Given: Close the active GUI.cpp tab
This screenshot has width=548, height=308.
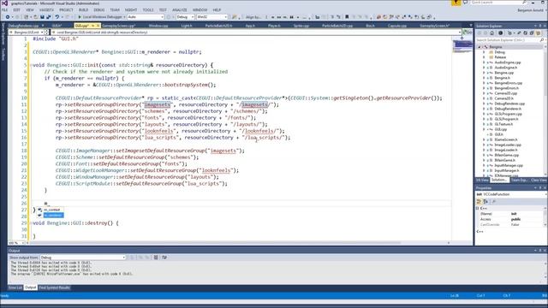Looking at the screenshot, I should pyautogui.click(x=98, y=26).
